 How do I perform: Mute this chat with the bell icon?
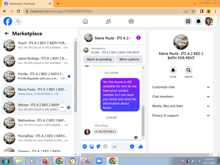[x=173, y=70]
